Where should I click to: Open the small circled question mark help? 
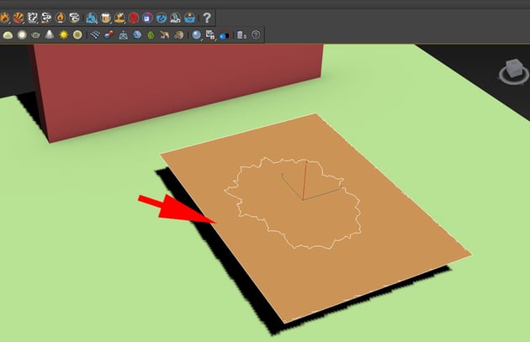click(256, 34)
